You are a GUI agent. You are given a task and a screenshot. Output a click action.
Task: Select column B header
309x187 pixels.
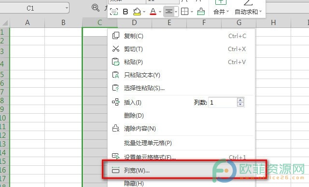[x=63, y=23]
